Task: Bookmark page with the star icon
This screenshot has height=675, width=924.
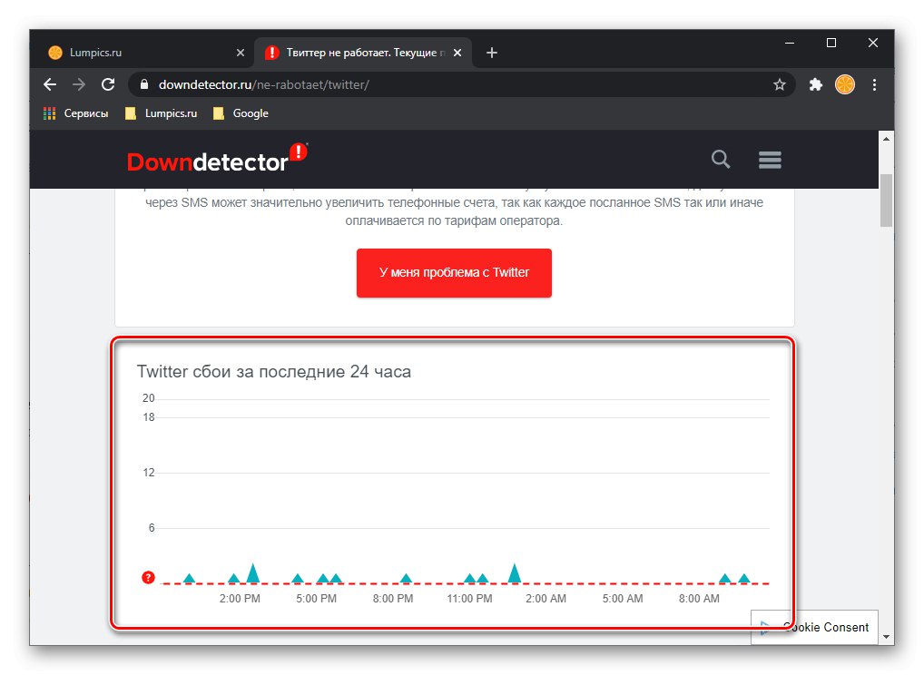Action: click(780, 84)
